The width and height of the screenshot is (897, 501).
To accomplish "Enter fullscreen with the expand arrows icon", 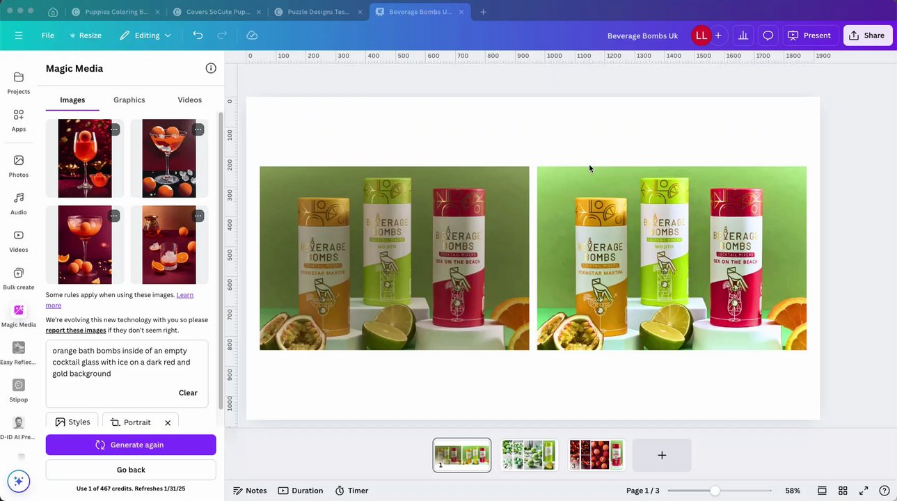I will click(864, 491).
